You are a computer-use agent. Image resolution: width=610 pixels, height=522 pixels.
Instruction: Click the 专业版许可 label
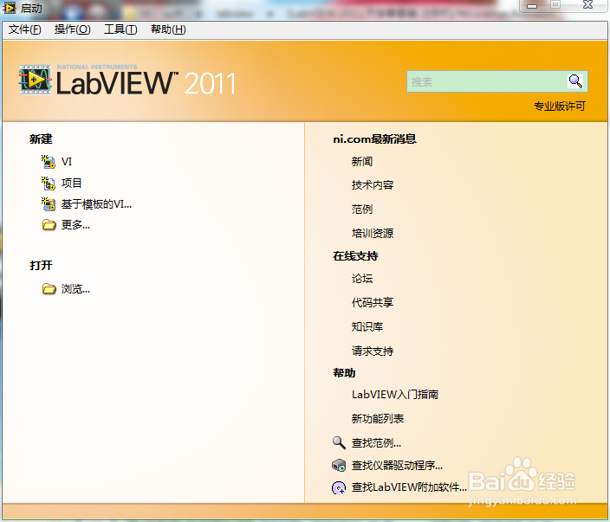pyautogui.click(x=560, y=106)
